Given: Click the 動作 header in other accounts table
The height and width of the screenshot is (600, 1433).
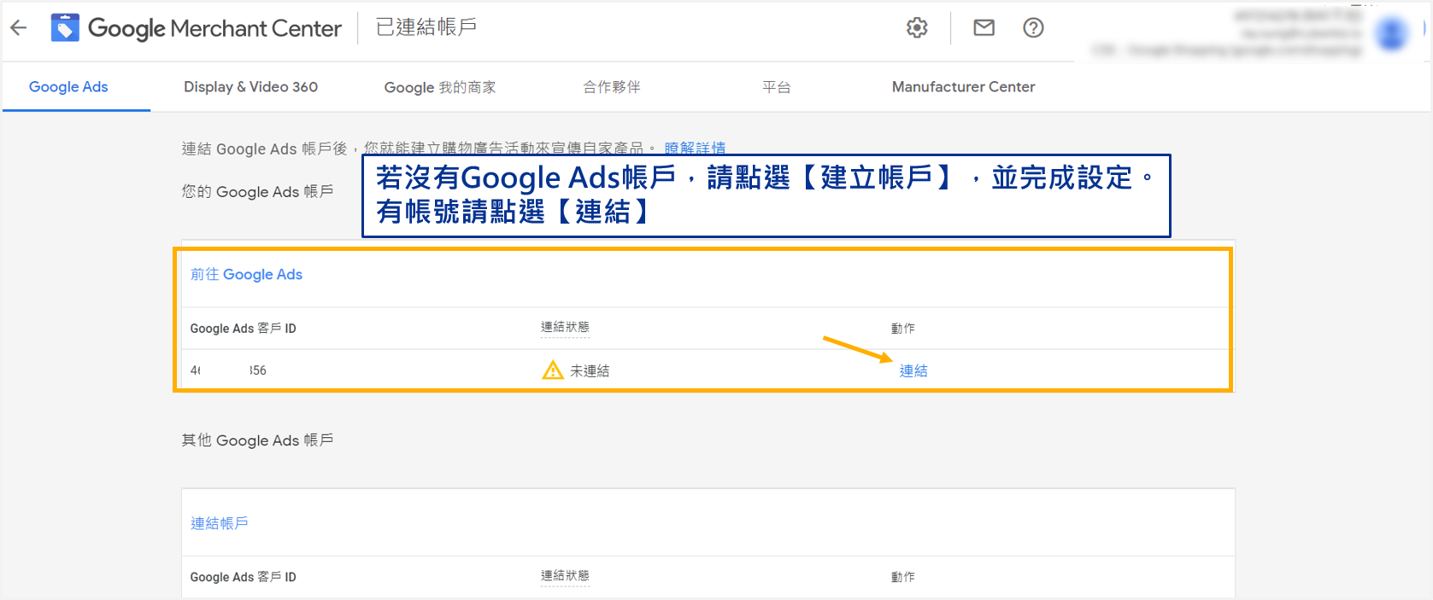Looking at the screenshot, I should pyautogui.click(x=902, y=577).
